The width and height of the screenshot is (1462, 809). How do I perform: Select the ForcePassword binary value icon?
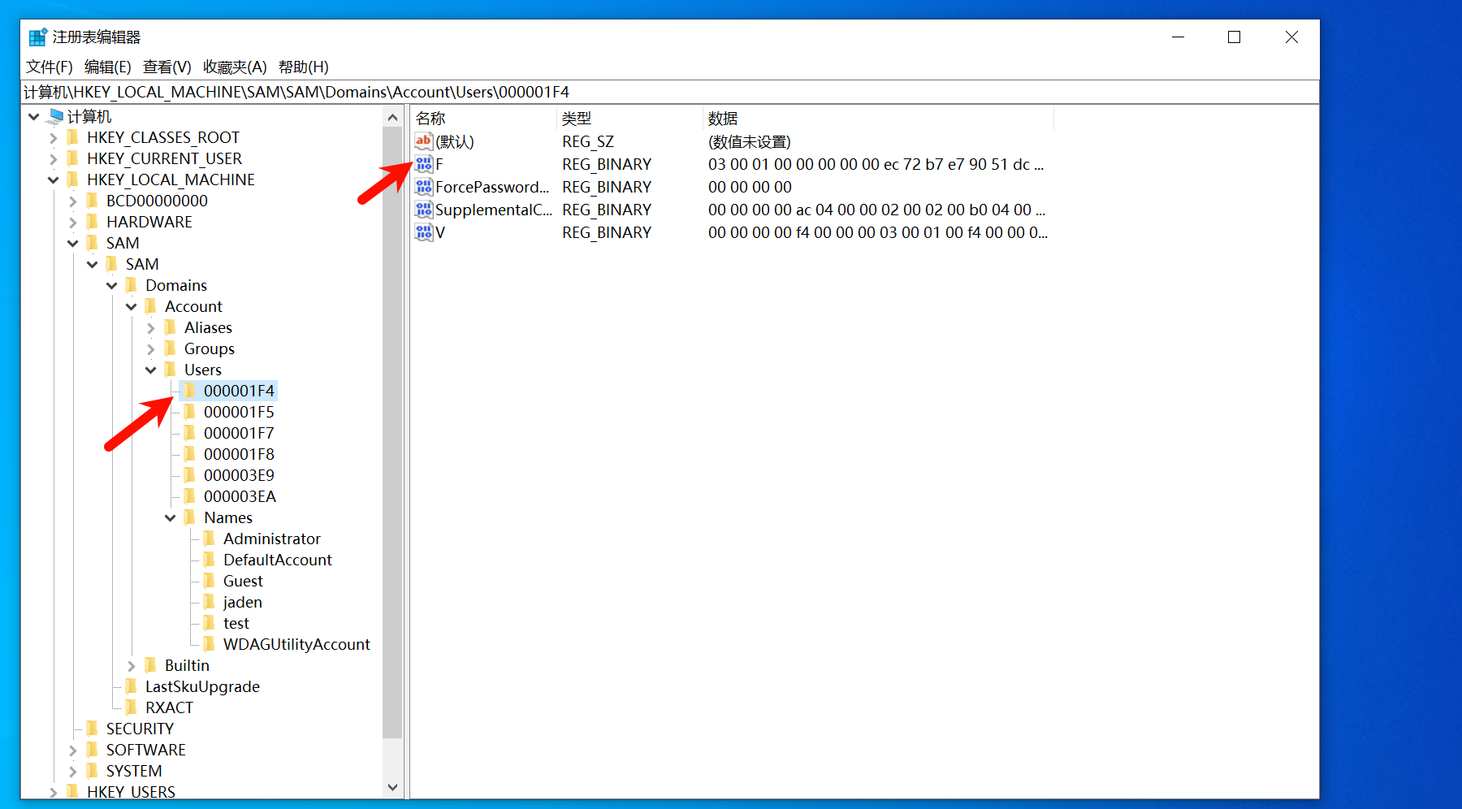coord(423,188)
